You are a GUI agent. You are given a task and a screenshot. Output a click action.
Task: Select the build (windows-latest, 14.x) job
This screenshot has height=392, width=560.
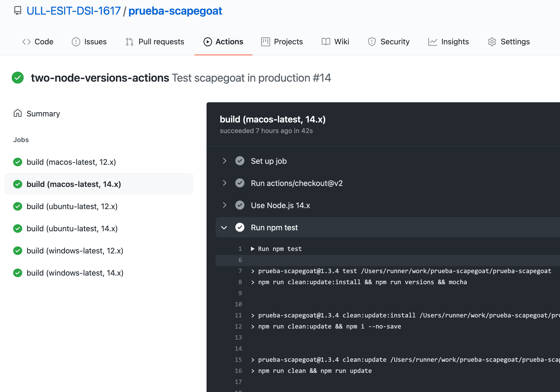point(75,273)
